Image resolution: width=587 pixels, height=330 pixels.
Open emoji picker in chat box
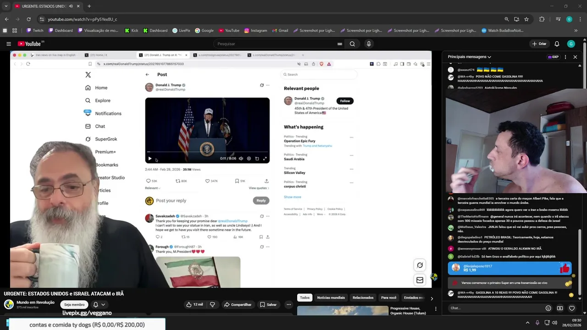click(x=548, y=308)
